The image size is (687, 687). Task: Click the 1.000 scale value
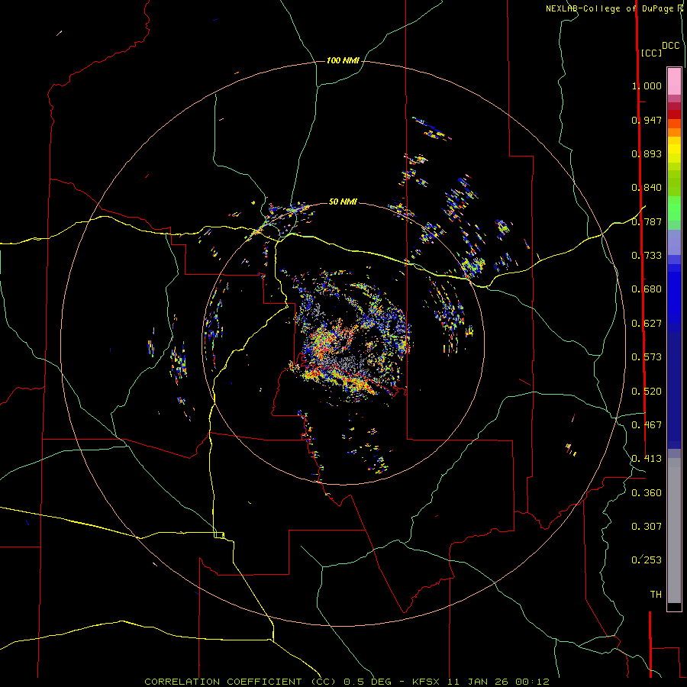[x=647, y=85]
